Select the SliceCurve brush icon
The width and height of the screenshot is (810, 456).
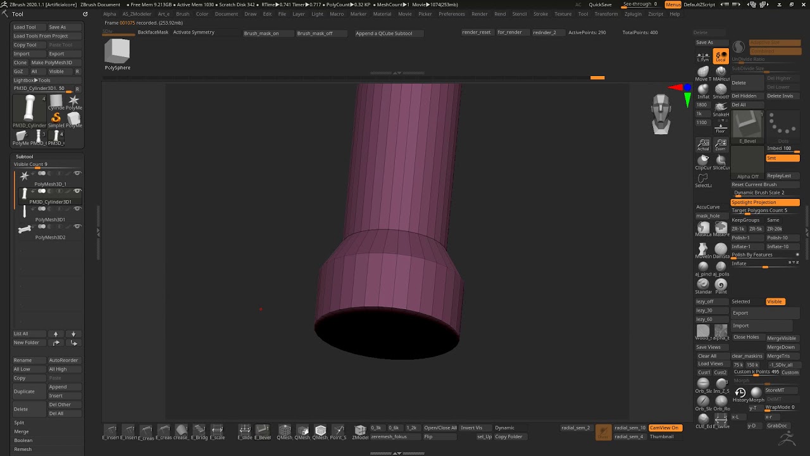coord(721,161)
